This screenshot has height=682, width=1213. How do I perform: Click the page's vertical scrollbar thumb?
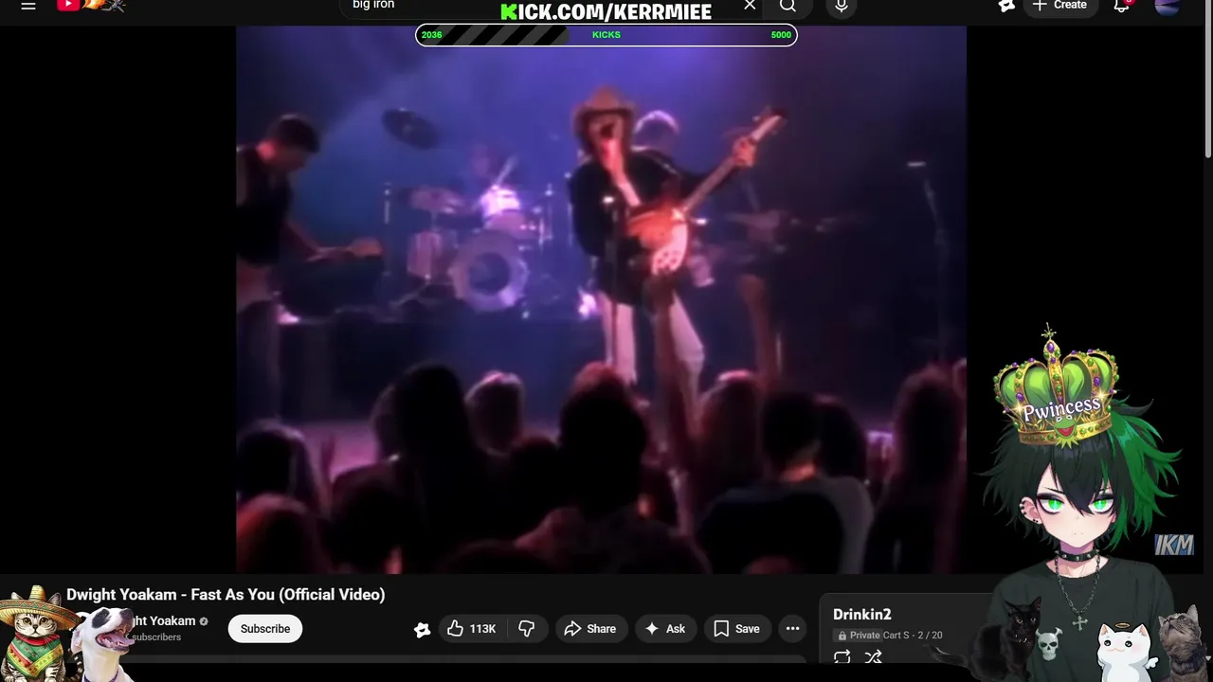1208,78
